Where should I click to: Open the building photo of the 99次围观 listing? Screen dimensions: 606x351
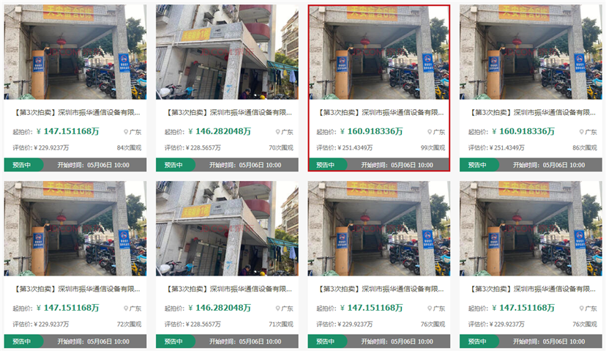[x=379, y=52]
